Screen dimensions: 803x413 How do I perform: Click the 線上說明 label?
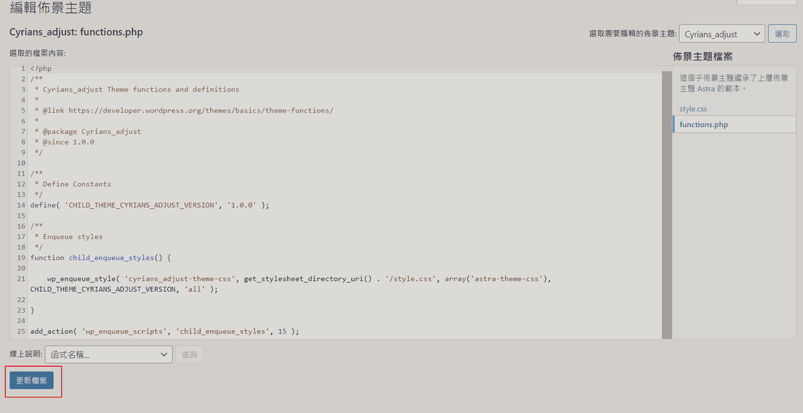coord(26,355)
